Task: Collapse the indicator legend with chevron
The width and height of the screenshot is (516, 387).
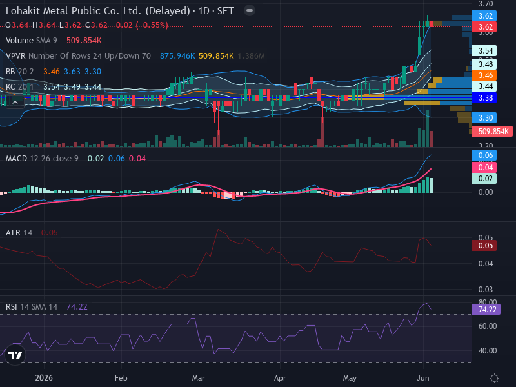Action: click(x=15, y=103)
